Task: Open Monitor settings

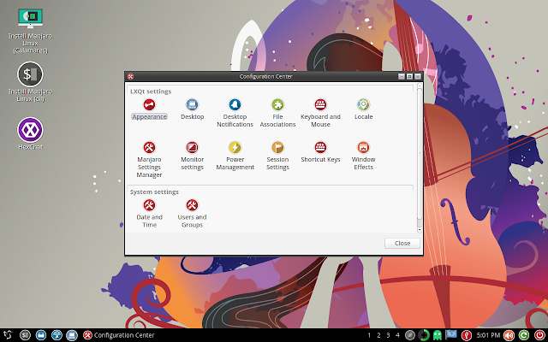Action: pos(192,156)
